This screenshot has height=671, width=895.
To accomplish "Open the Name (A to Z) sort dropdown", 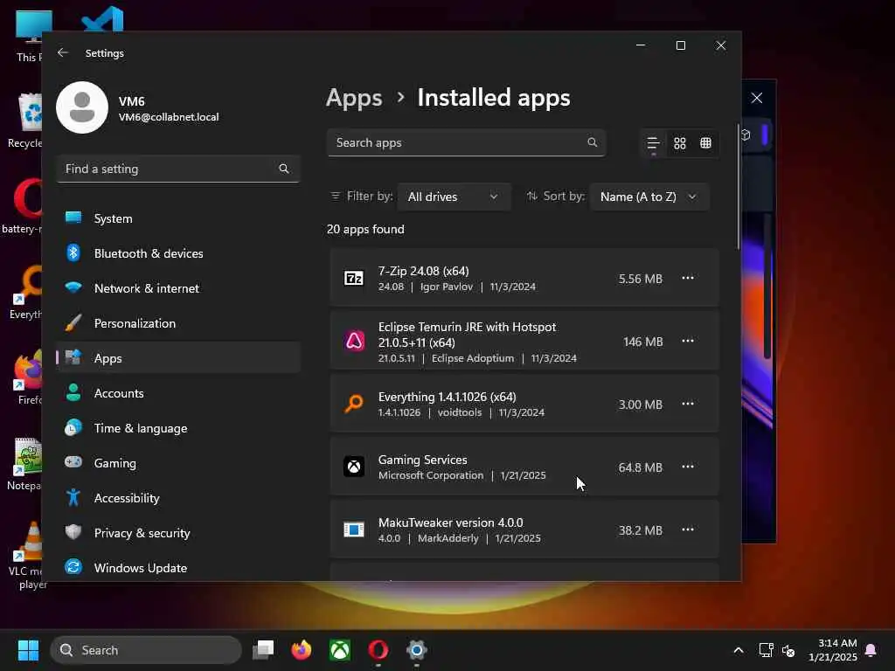I will 649,197.
